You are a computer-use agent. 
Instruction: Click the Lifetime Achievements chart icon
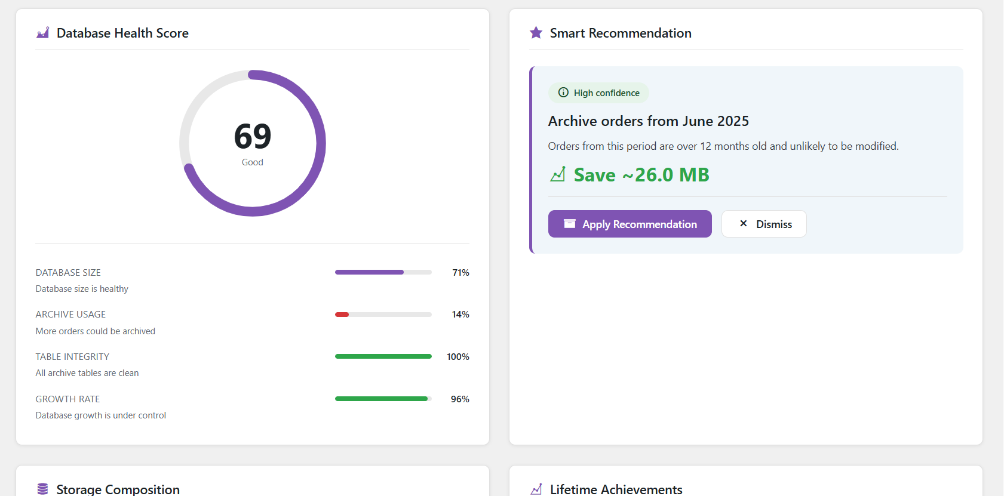point(536,489)
